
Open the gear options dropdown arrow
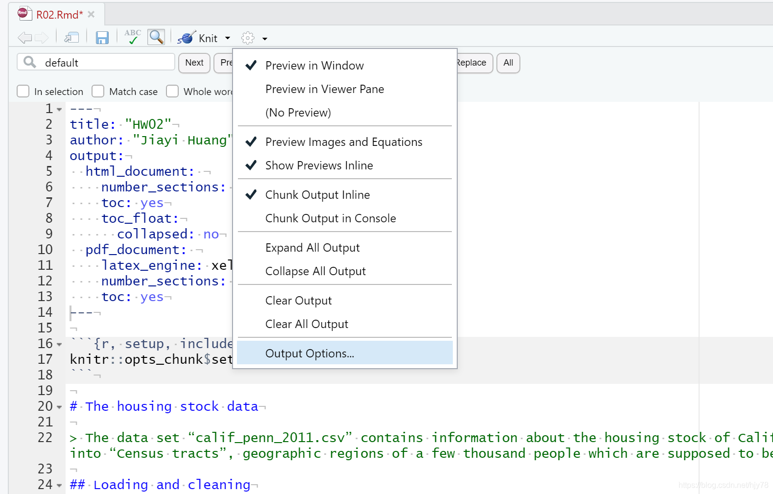point(265,39)
